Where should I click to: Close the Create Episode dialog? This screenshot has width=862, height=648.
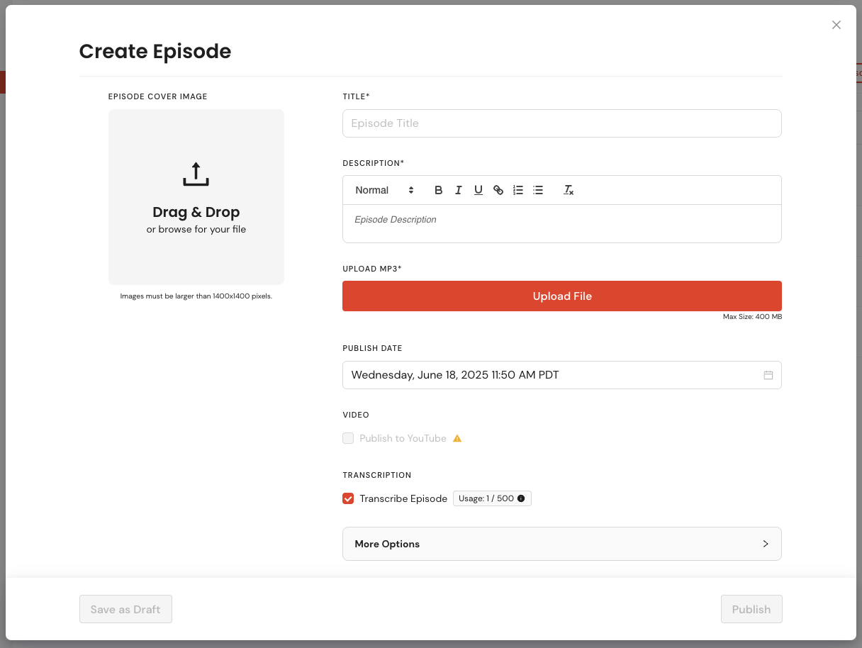[836, 25]
